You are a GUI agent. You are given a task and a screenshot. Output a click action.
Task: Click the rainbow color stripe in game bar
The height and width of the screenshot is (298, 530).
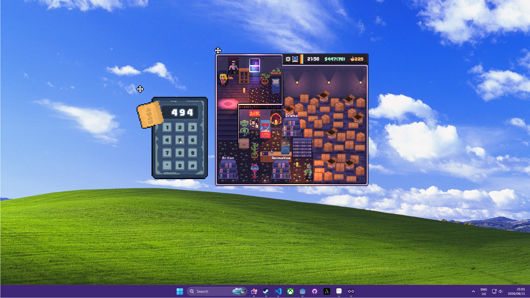[x=302, y=59]
